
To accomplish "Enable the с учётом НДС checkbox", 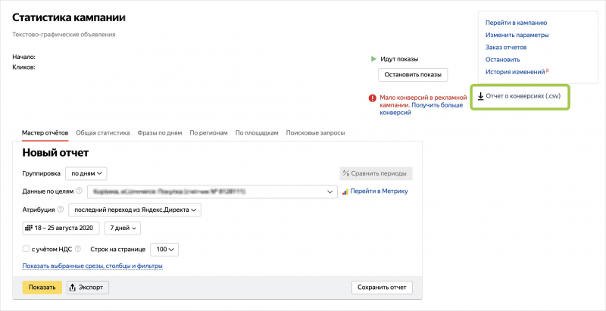I will (27, 248).
